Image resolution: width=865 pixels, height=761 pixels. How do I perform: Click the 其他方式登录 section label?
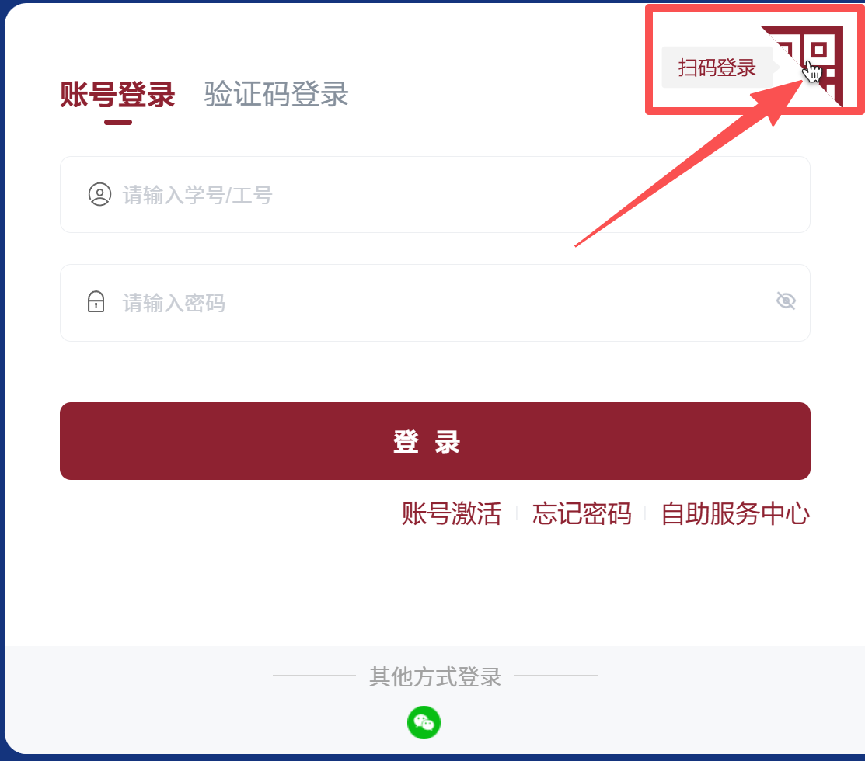point(434,676)
